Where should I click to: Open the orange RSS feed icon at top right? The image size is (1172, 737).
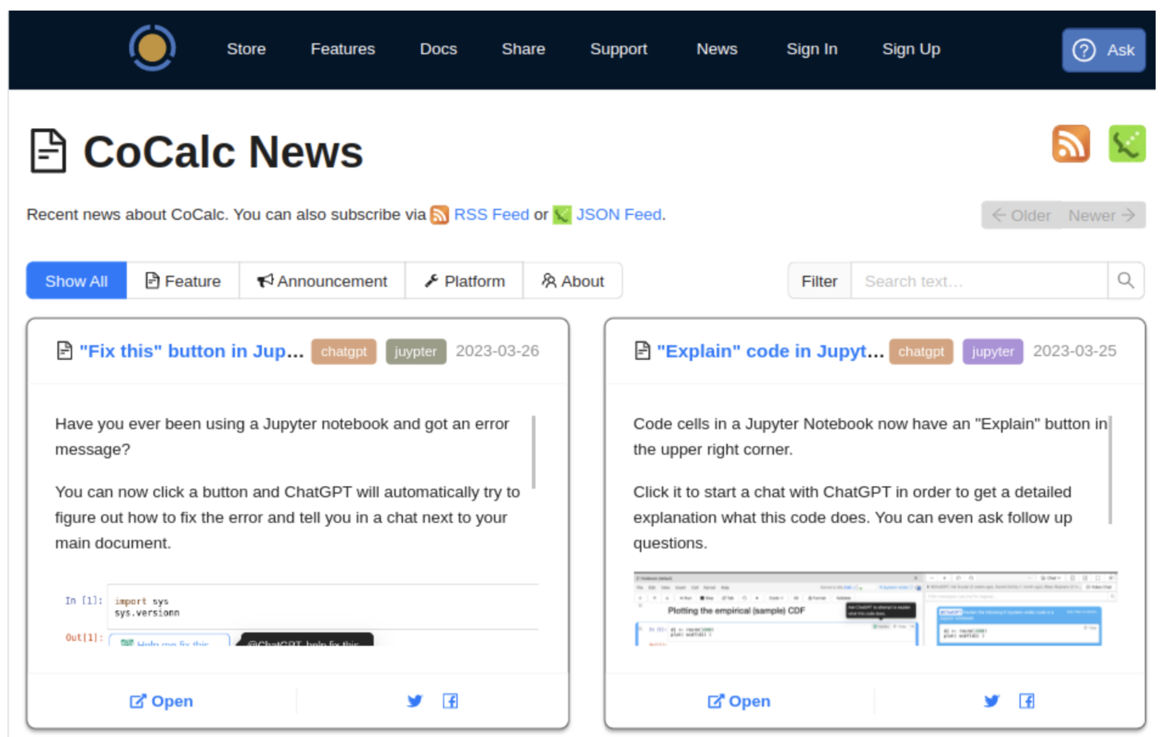pyautogui.click(x=1070, y=144)
